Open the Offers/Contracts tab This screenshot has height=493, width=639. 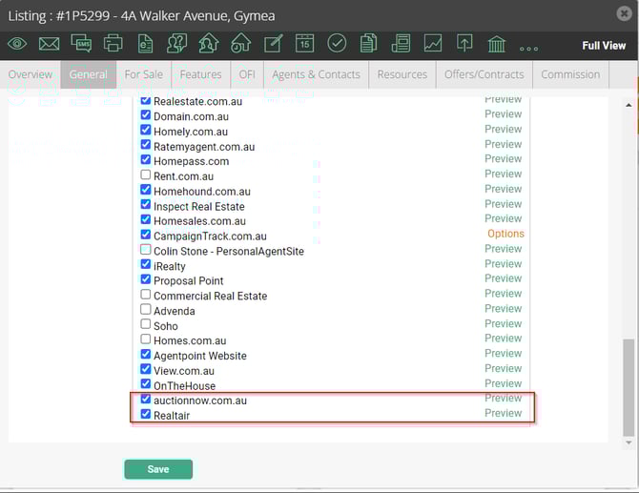pyautogui.click(x=484, y=74)
